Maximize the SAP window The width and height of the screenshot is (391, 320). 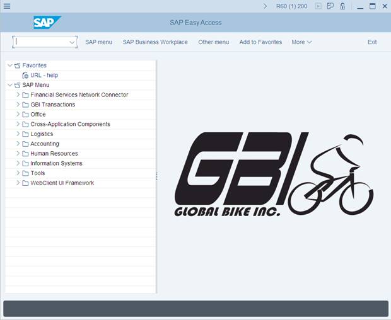[372, 6]
